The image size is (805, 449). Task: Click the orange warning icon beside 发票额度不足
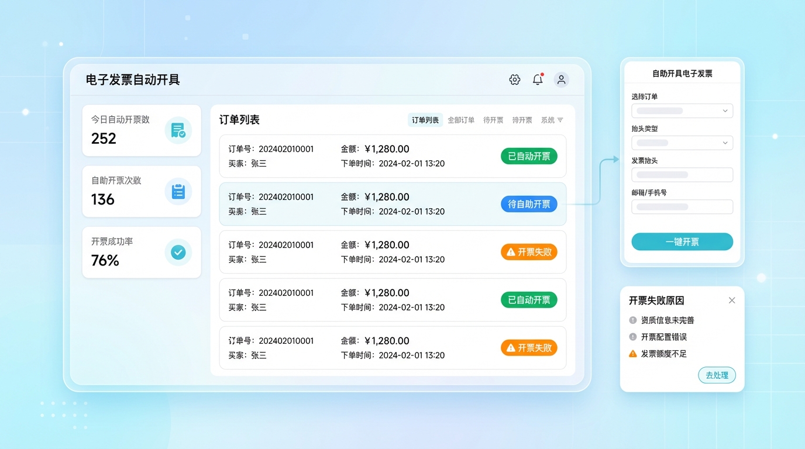(x=632, y=354)
